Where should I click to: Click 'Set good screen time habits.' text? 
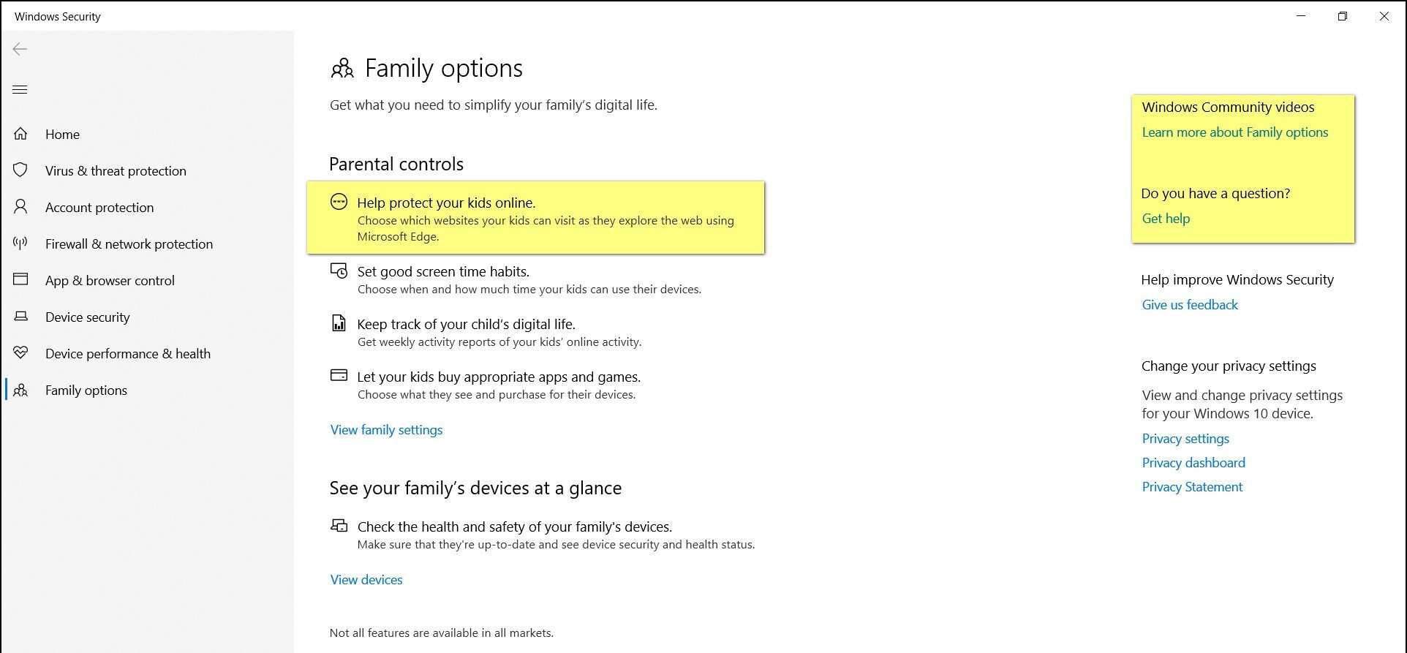tap(443, 272)
